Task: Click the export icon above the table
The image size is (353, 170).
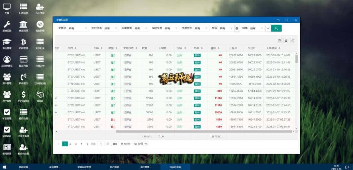Action: click(x=286, y=40)
